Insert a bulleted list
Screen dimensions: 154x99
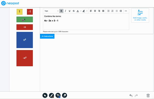coord(108,11)
